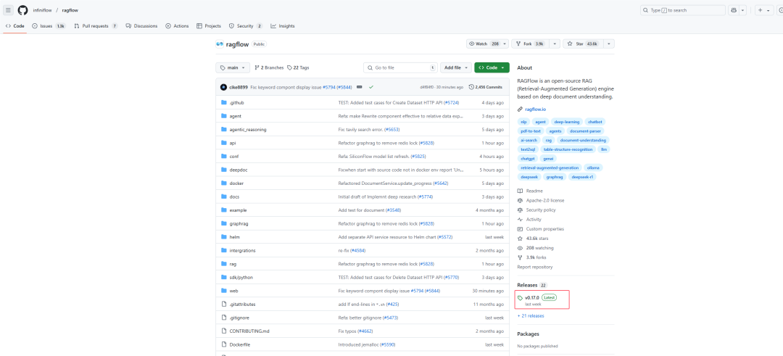Open the infiniflow owner link
Screen dimensions: 783x356
(x=44, y=10)
